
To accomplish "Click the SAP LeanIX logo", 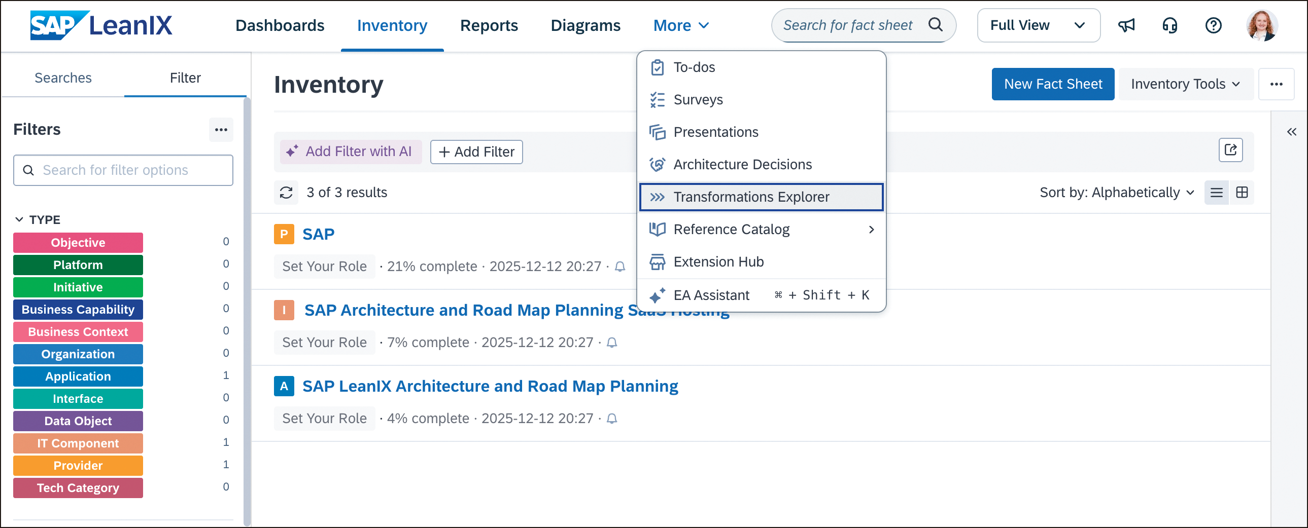I will (101, 25).
